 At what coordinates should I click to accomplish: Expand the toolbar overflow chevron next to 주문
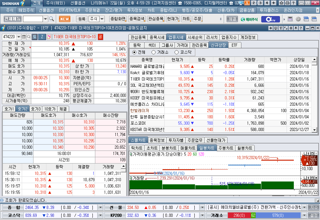pyautogui.click(x=221, y=19)
